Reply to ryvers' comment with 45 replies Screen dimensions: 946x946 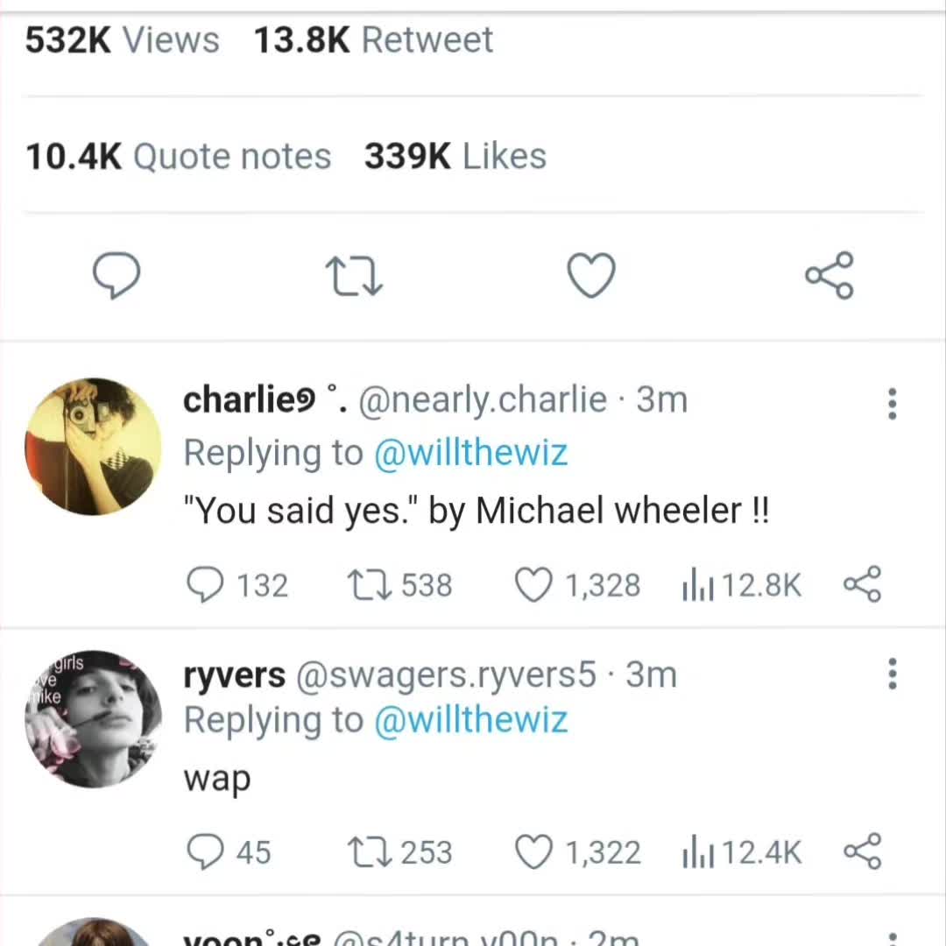pyautogui.click(x=229, y=851)
